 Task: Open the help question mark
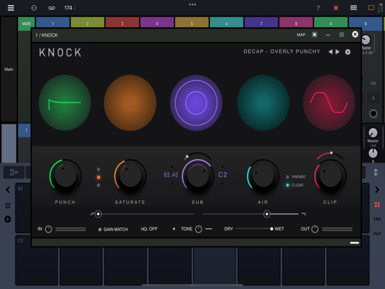[x=318, y=8]
